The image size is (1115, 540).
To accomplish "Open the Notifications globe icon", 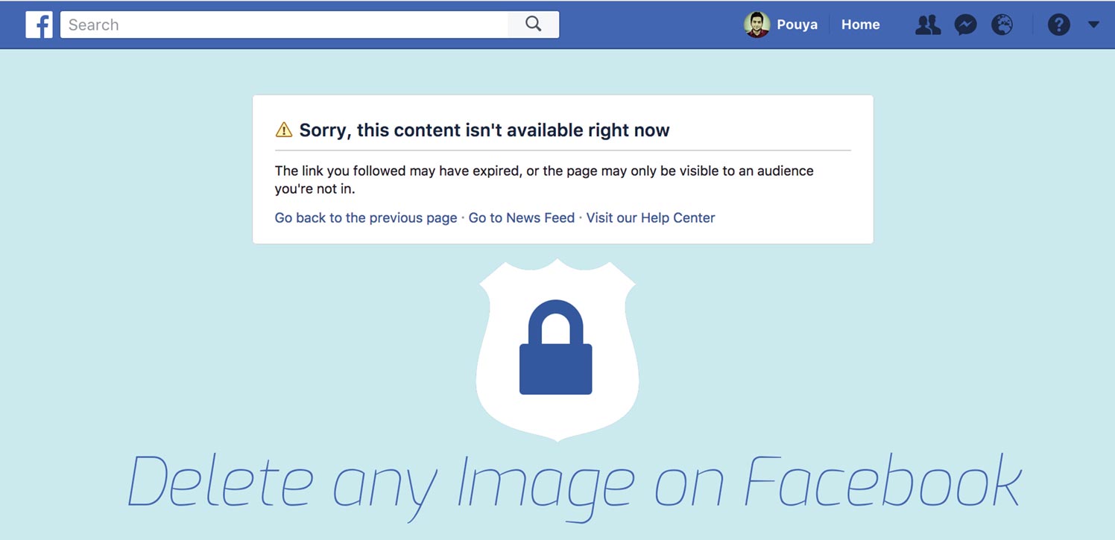I will (1002, 25).
